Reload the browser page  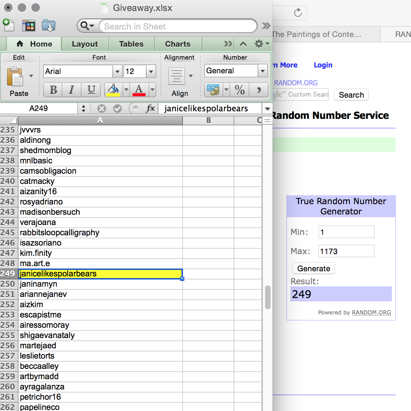click(298, 13)
